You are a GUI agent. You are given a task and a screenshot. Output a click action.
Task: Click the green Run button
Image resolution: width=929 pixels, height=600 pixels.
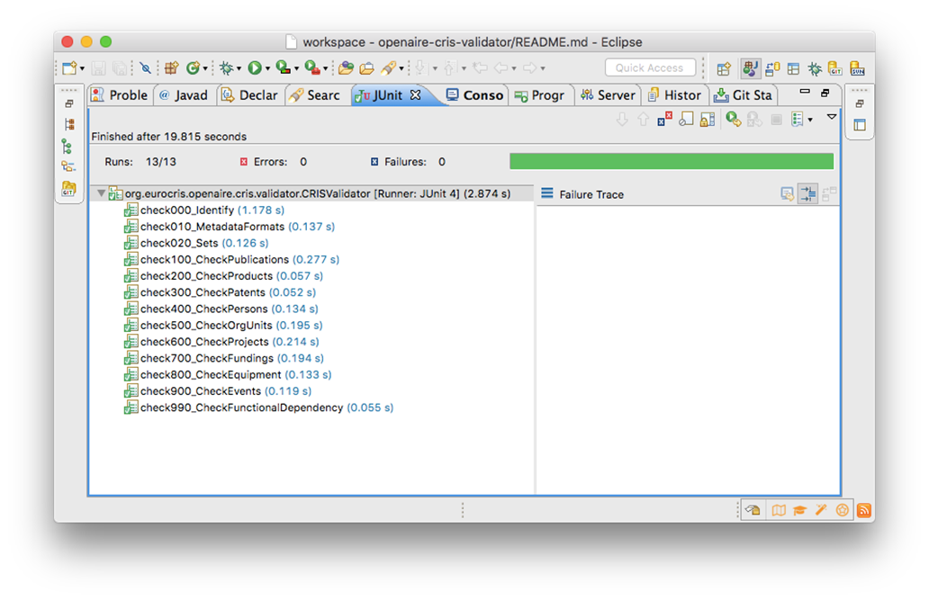(255, 68)
